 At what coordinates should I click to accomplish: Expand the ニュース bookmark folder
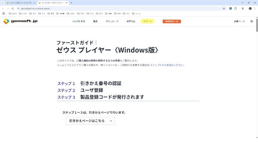(13, 14)
